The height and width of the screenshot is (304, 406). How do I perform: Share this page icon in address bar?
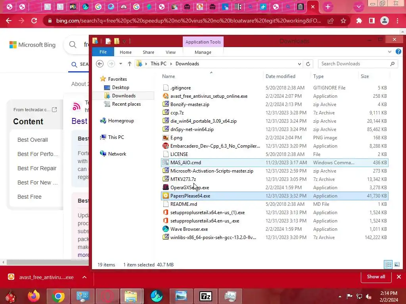(x=331, y=21)
